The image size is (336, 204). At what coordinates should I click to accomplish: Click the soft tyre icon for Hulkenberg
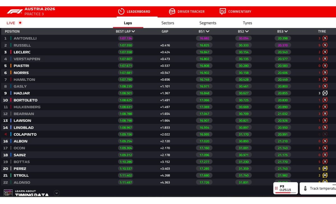point(325,107)
